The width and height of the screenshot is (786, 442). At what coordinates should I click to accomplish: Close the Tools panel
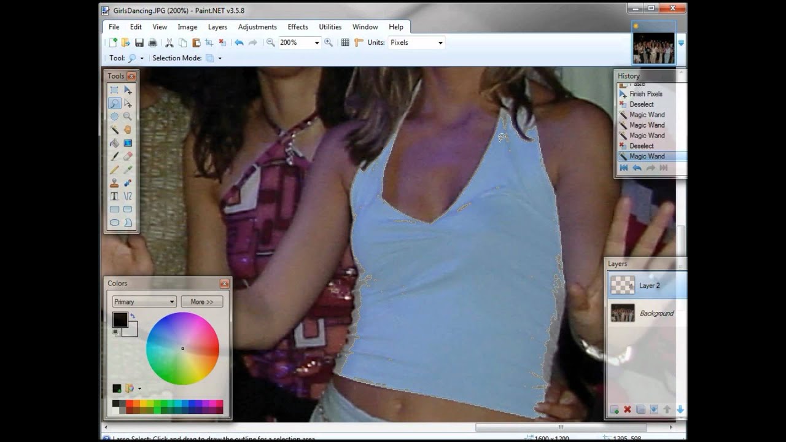point(131,76)
